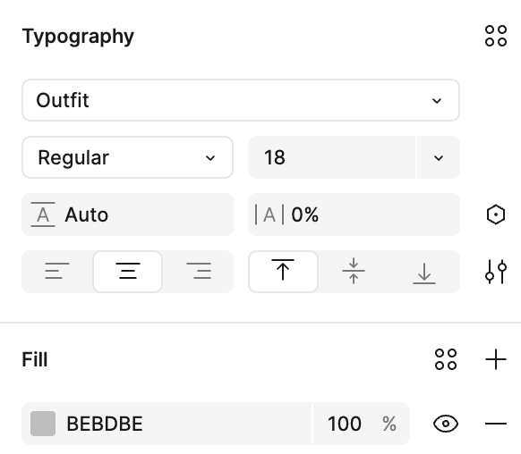Align text to the top

pos(283,272)
